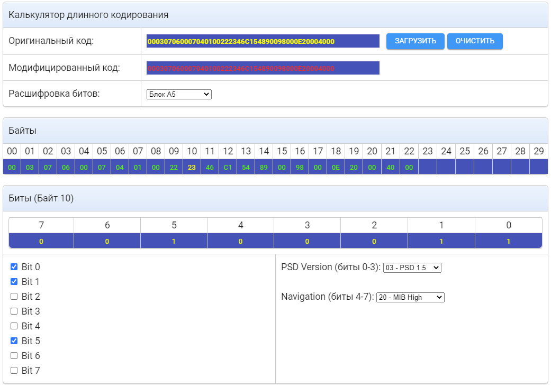Select byte 01 cell with value 03
The height and width of the screenshot is (387, 551).
pyautogui.click(x=30, y=167)
